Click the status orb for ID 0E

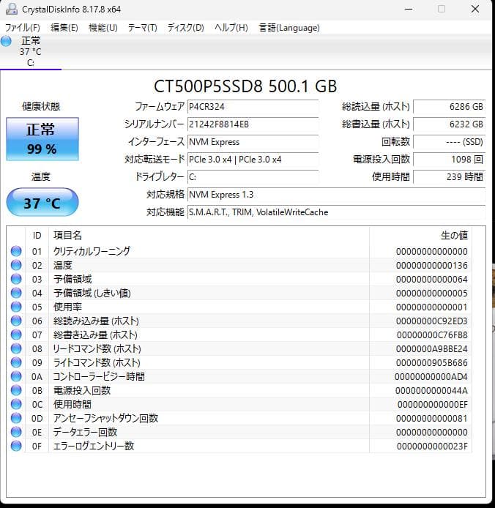click(16, 432)
